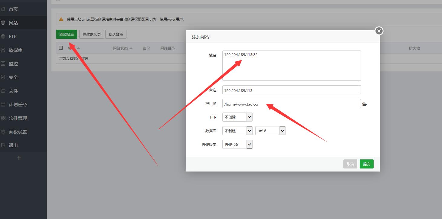The width and height of the screenshot is (442, 219).
Task: Open the 软件管理 menu item
Action: pyautogui.click(x=18, y=118)
